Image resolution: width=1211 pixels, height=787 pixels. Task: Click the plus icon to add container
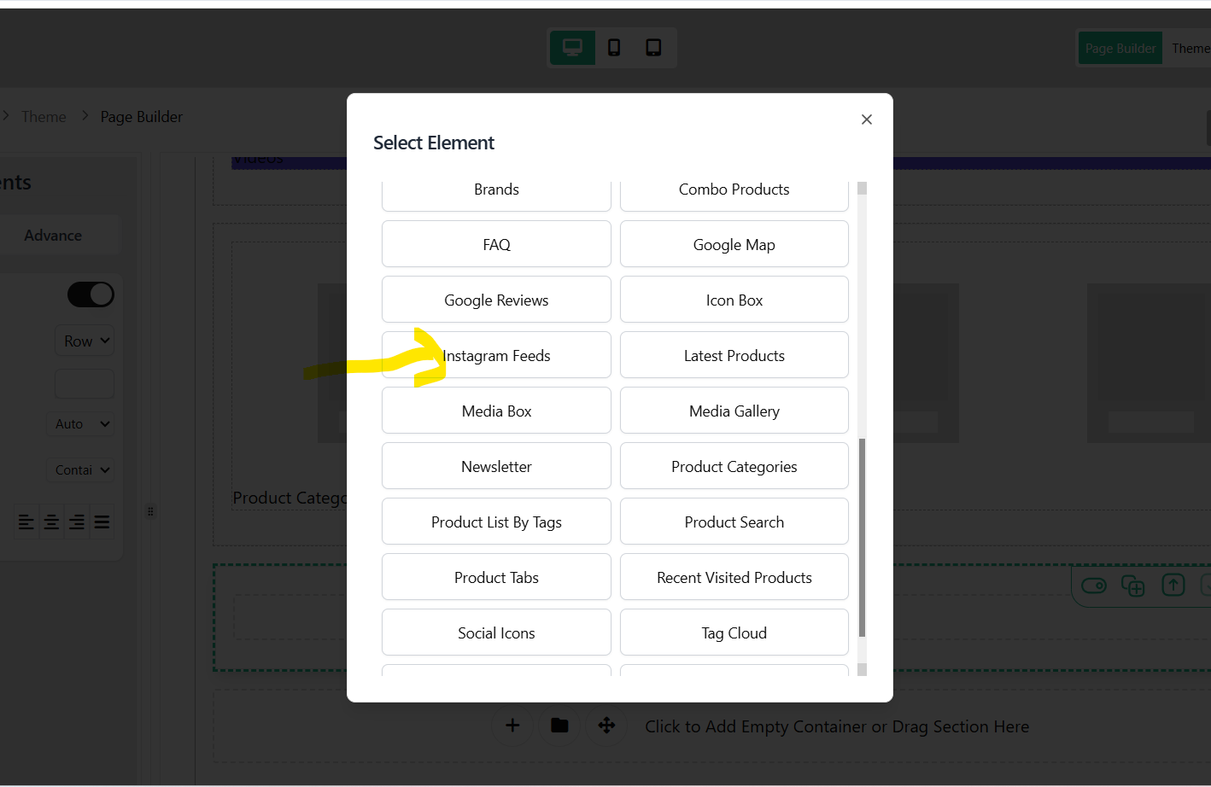click(x=512, y=726)
